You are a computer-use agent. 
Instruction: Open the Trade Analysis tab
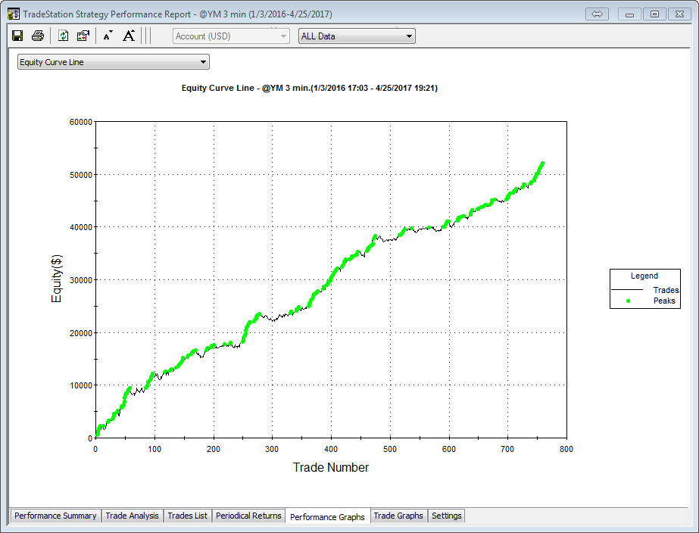click(x=132, y=516)
